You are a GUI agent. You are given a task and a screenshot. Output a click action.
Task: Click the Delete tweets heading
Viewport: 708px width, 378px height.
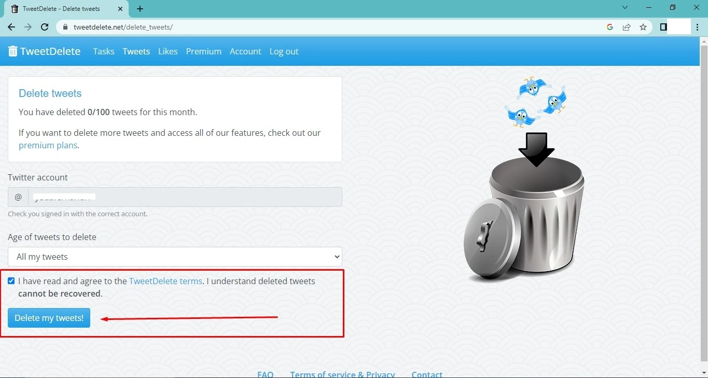(50, 93)
